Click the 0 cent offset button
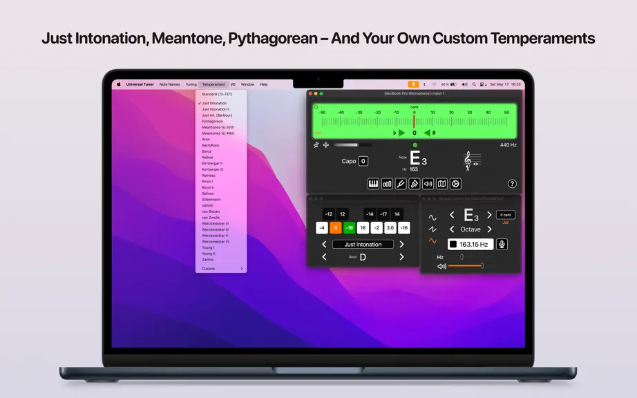637x398 pixels. tap(505, 215)
